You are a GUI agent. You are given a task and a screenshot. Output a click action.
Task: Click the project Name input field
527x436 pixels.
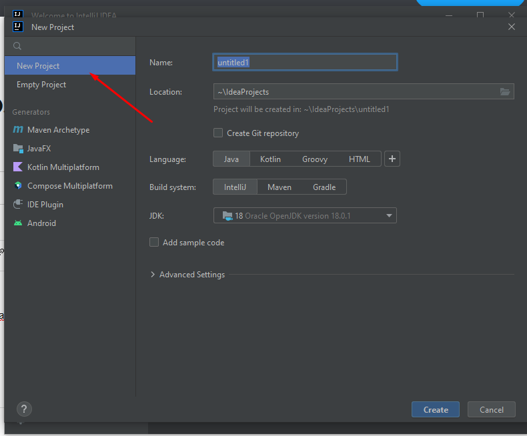point(305,62)
